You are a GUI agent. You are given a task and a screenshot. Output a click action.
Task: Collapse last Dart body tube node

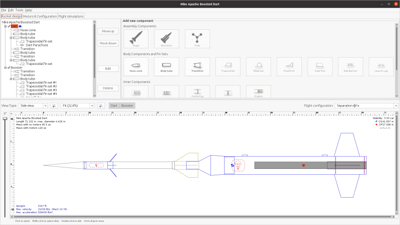[x=11, y=60]
